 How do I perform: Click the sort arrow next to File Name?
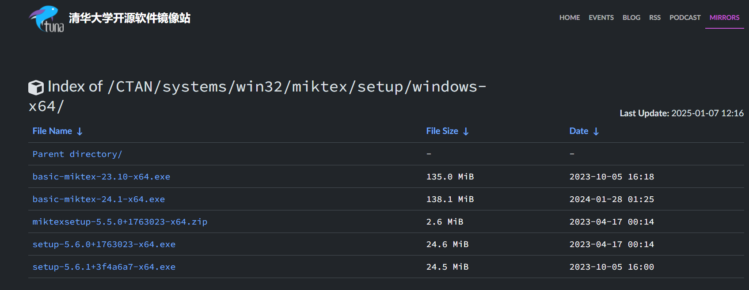click(80, 131)
